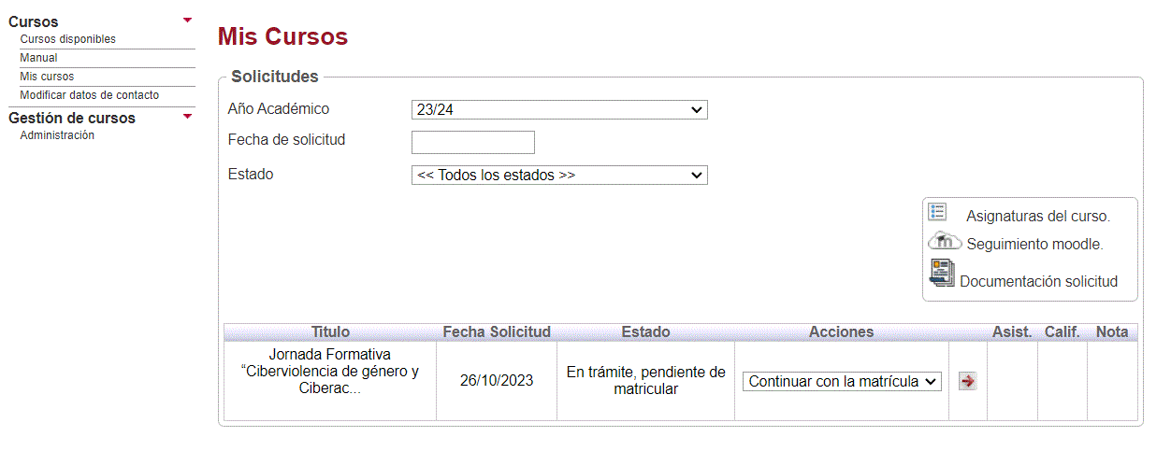Click the Año Académico label

279,108
